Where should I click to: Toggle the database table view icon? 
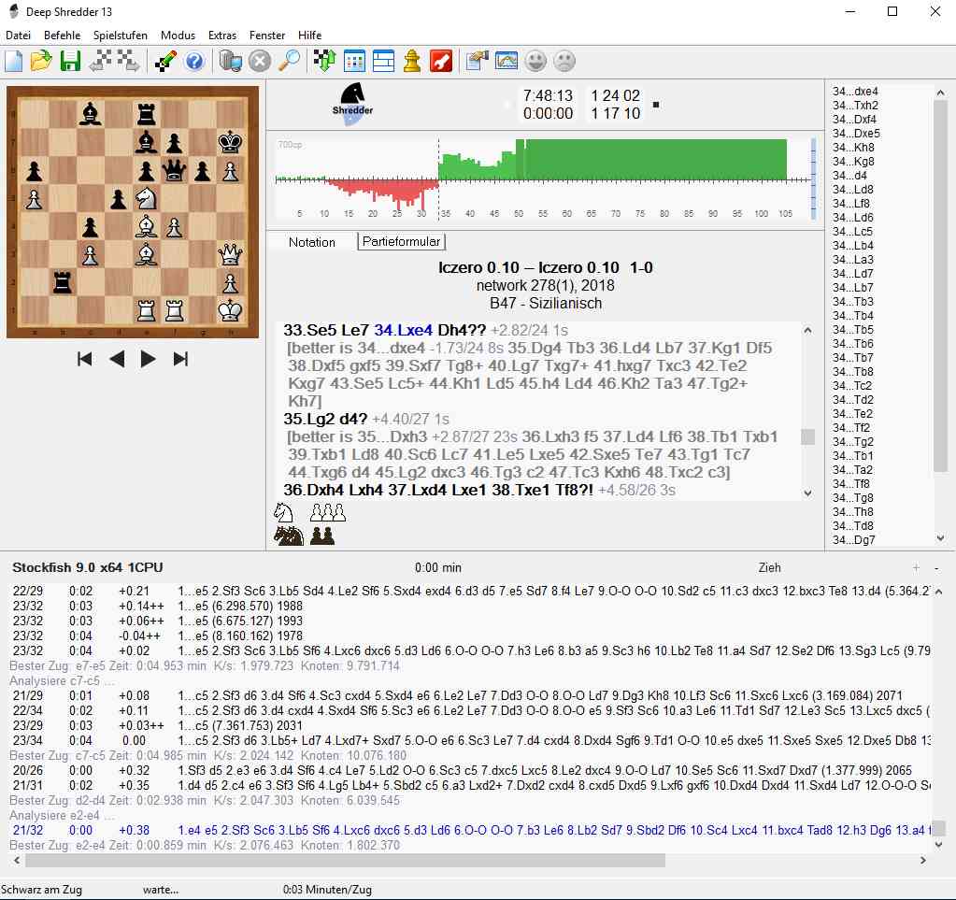(353, 60)
